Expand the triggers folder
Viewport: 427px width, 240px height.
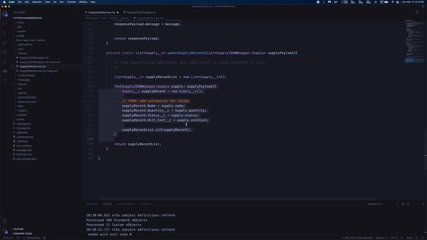click(x=23, y=111)
